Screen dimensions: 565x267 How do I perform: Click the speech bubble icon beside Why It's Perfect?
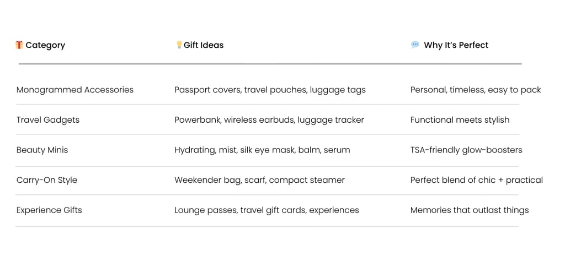click(x=415, y=45)
